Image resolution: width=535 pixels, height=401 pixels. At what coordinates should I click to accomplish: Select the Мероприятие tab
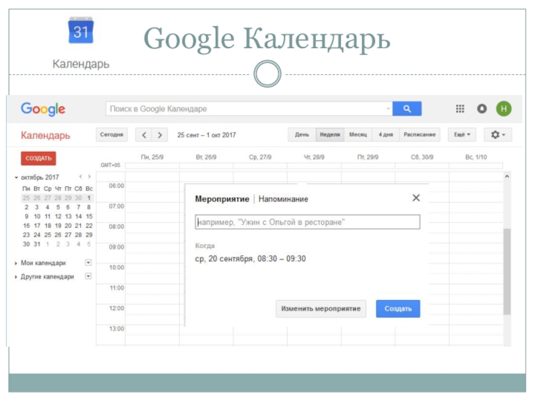coord(222,199)
